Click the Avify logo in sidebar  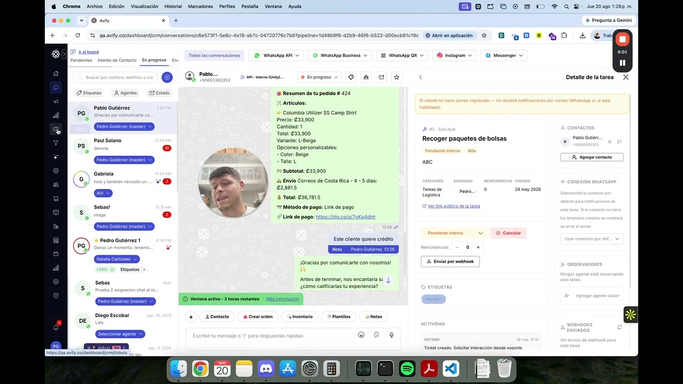tap(56, 54)
